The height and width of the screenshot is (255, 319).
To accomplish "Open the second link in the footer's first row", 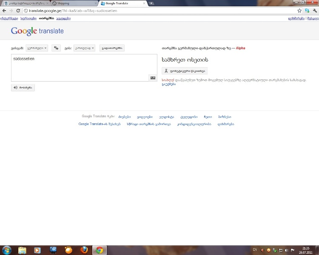I will [x=145, y=117].
